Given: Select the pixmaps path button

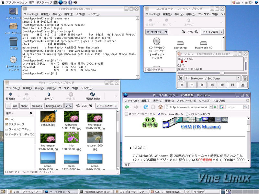Looking at the screenshot, I should (37, 106).
